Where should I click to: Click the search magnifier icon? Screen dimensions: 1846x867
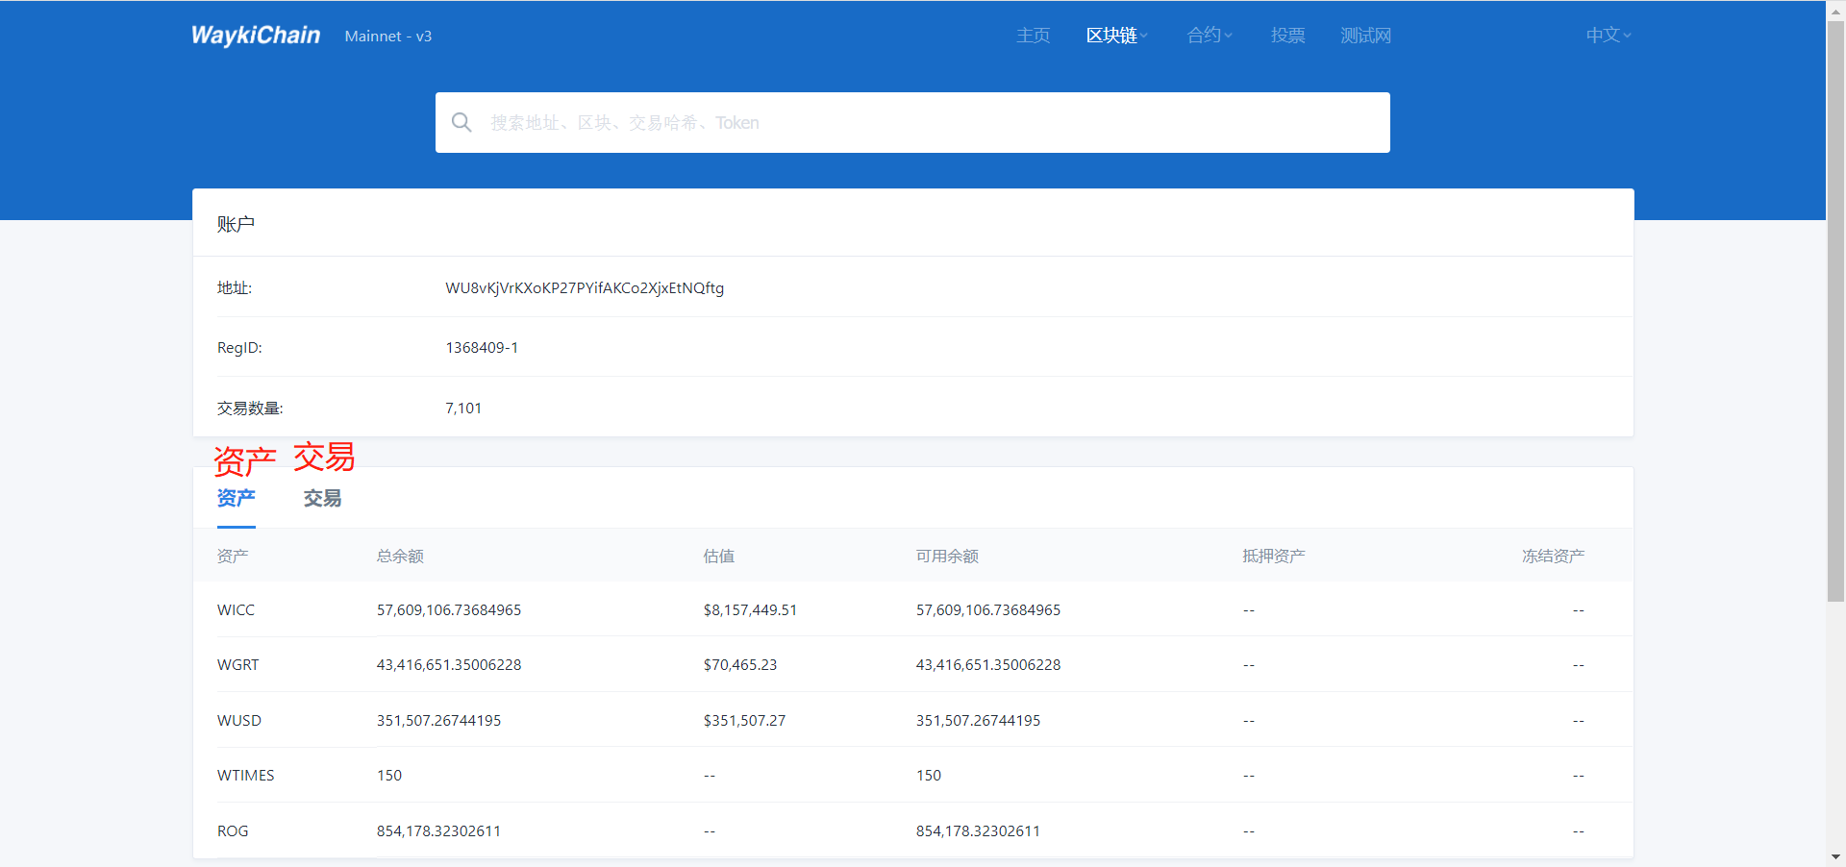(x=461, y=123)
